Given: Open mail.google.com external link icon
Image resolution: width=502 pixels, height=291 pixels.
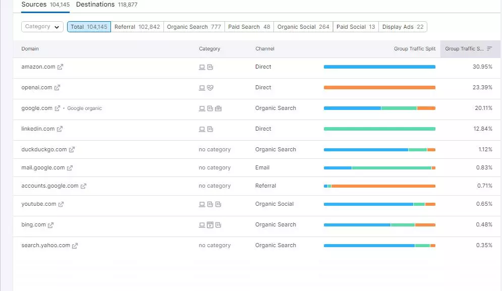Looking at the screenshot, I should point(70,168).
